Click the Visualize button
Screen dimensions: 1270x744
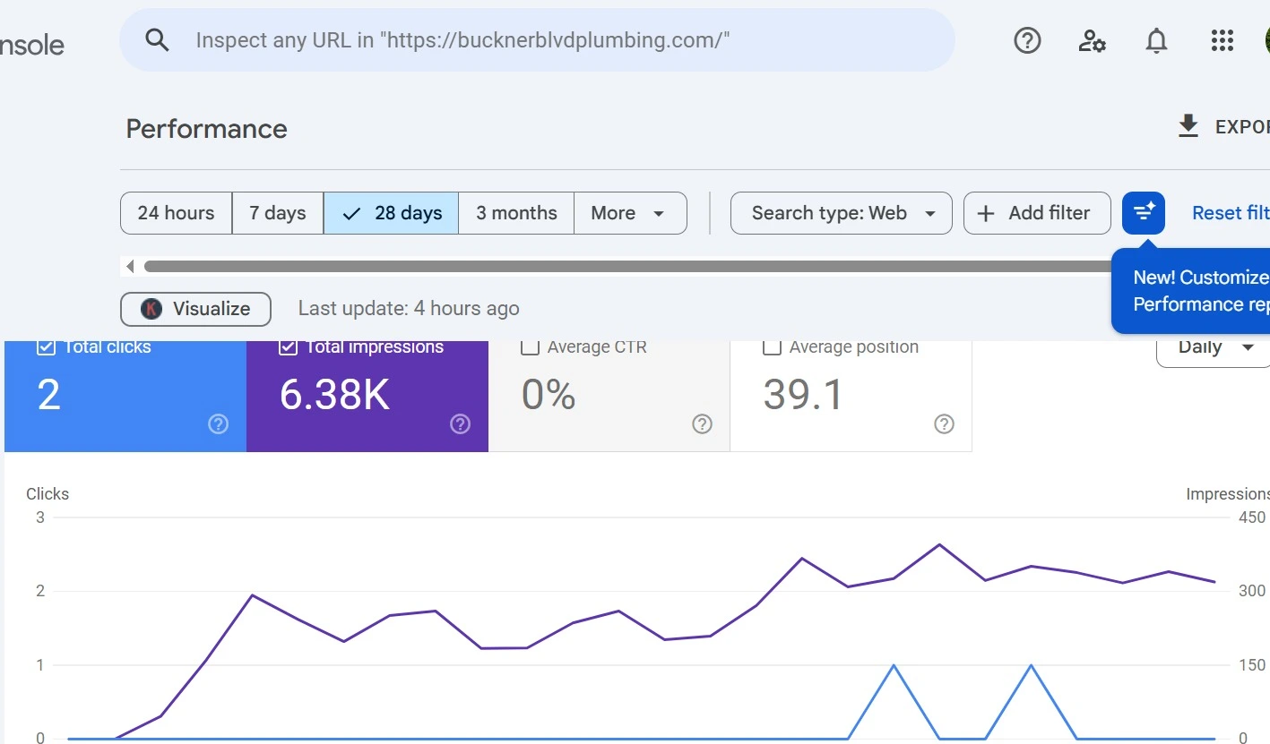(x=195, y=309)
